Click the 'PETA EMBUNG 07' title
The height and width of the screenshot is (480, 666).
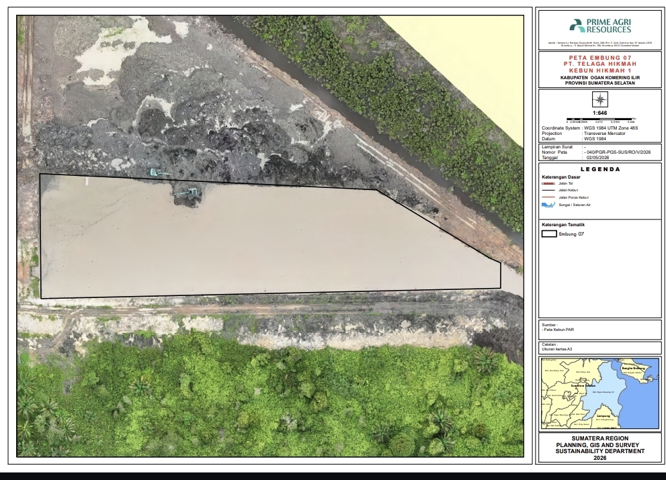click(599, 58)
